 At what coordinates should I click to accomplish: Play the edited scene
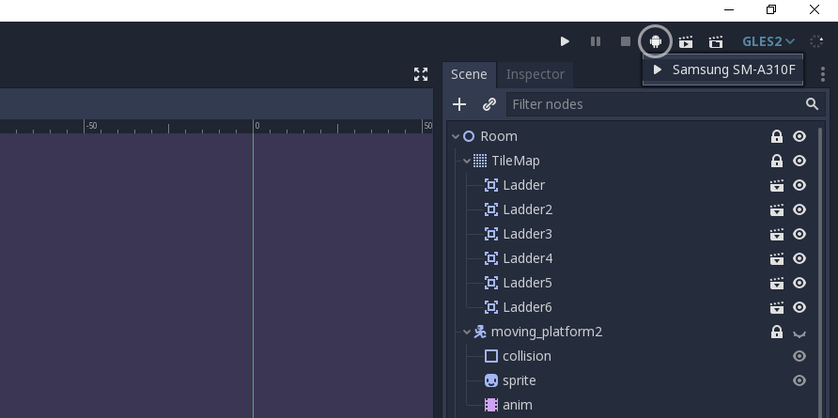686,41
